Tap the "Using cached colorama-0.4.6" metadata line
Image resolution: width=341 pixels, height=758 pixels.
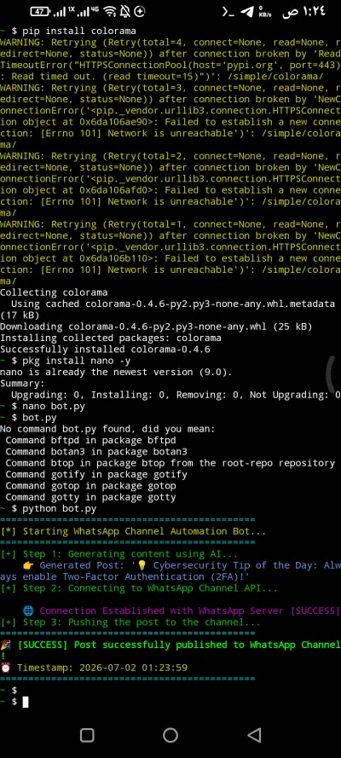point(173,304)
